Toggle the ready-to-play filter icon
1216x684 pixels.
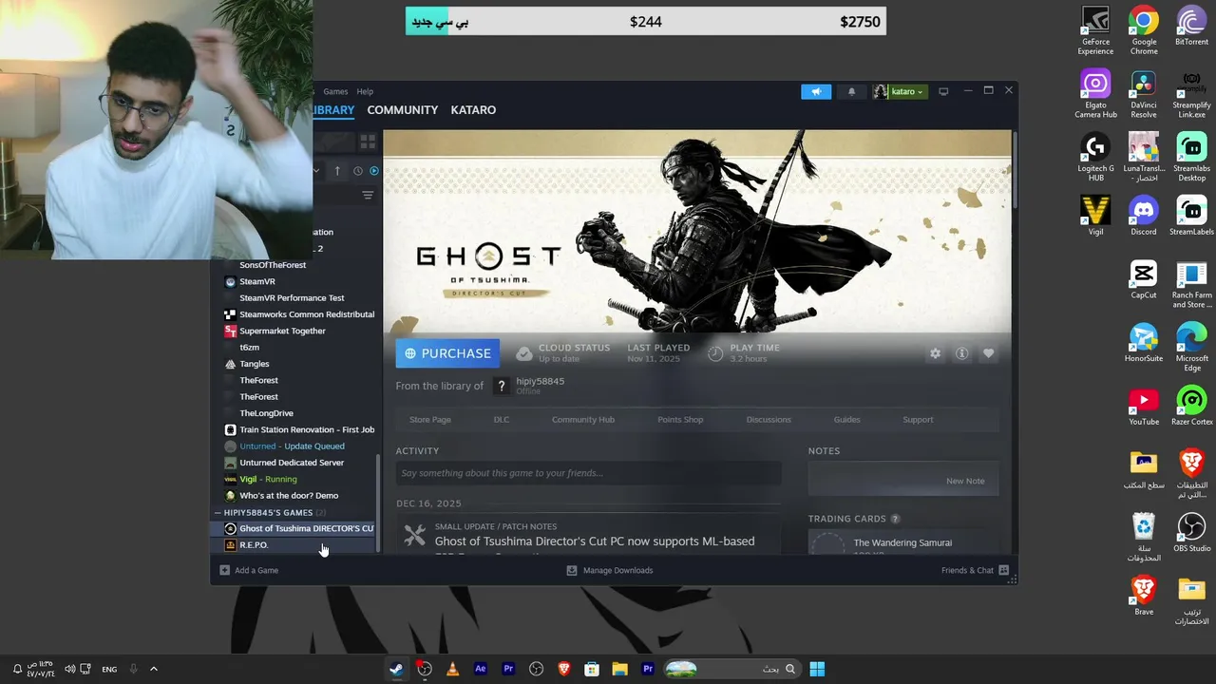(x=373, y=171)
